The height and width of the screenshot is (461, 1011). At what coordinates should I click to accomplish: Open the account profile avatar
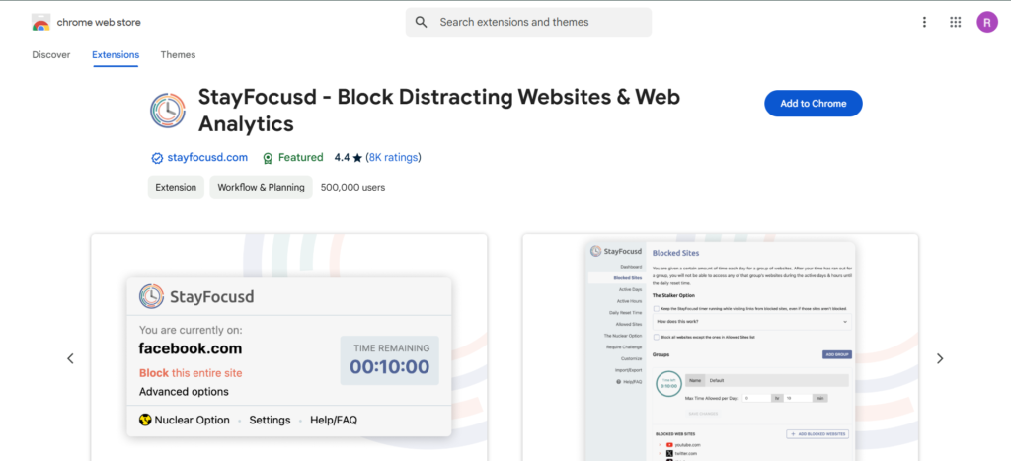tap(986, 22)
